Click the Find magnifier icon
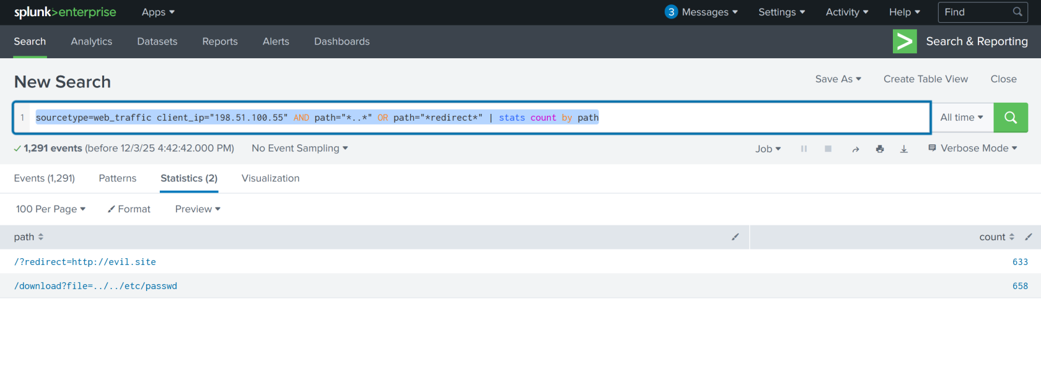This screenshot has width=1041, height=374. click(1017, 12)
